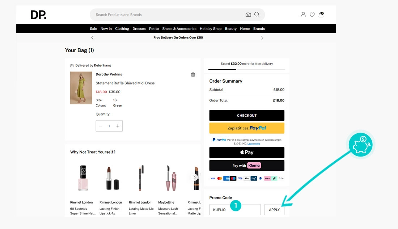Click the magnifier search icon
The height and width of the screenshot is (229, 398).
[257, 14]
